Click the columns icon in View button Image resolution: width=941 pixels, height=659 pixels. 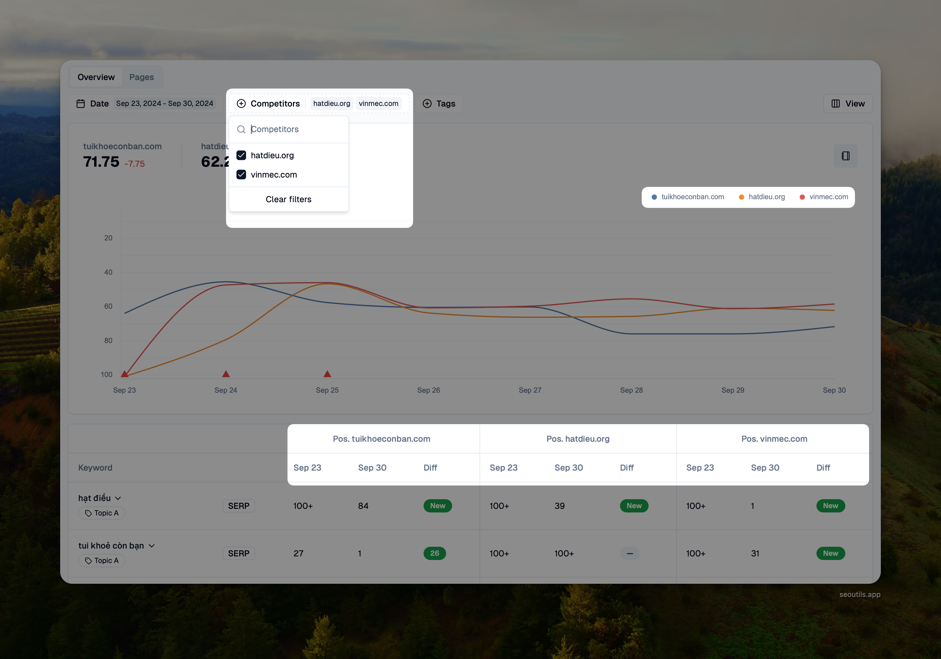click(x=836, y=103)
